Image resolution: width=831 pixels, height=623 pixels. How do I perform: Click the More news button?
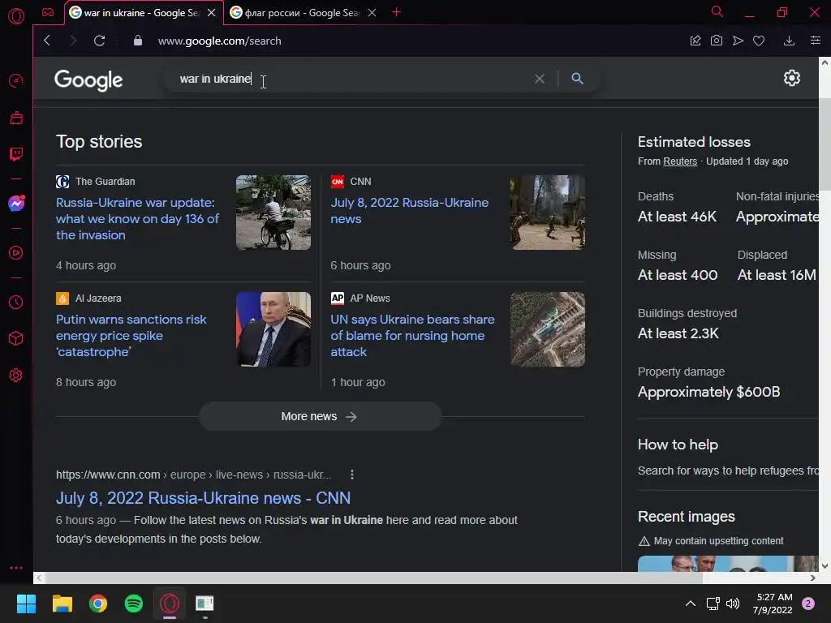click(320, 416)
